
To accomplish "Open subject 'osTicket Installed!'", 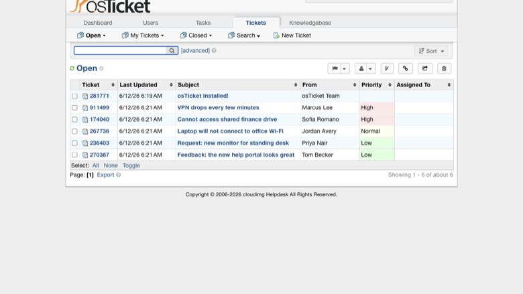I will [202, 96].
